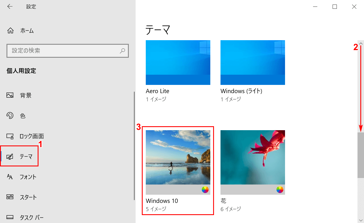Go to ロック画面 settings
The height and width of the screenshot is (223, 364).
tap(31, 136)
